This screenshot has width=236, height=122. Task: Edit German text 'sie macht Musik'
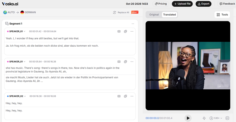(62, 79)
